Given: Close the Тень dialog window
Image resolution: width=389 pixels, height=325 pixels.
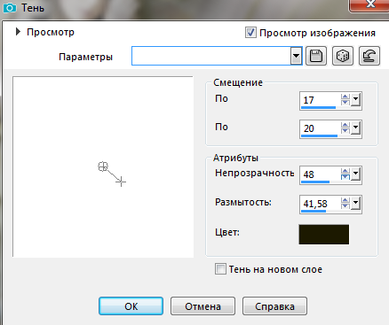Looking at the screenshot, I should coord(369,4).
